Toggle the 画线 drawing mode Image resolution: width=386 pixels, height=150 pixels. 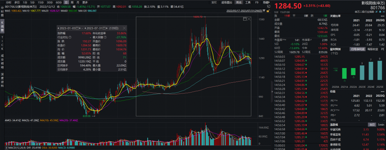239,2
